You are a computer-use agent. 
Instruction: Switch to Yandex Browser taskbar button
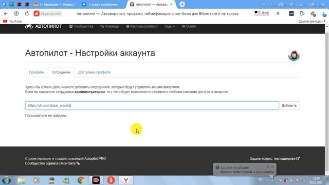pos(126,180)
